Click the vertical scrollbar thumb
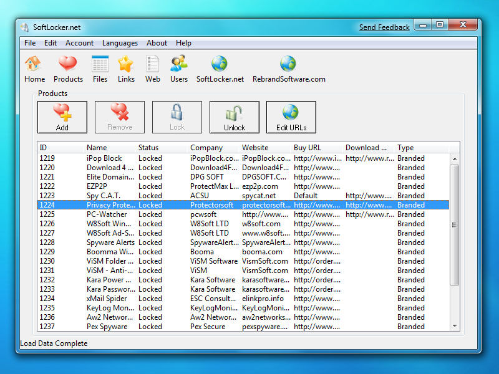Screen dimensions: 499x374 point(455,225)
